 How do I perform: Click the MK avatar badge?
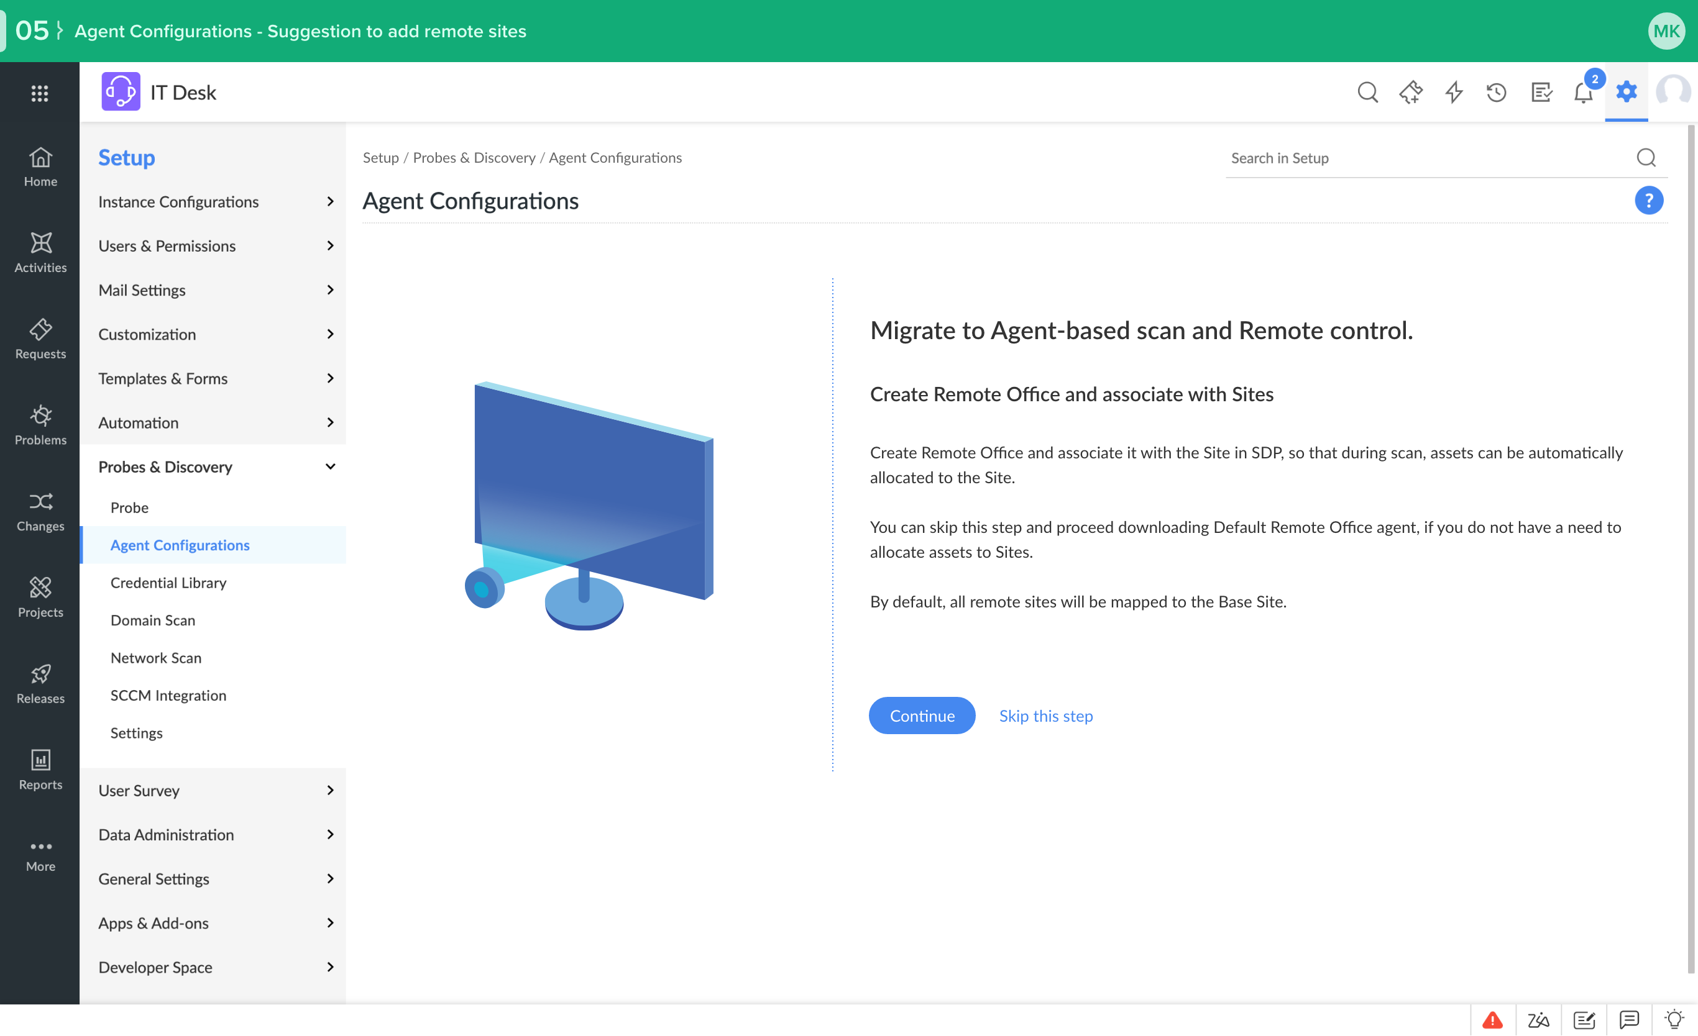tap(1666, 31)
